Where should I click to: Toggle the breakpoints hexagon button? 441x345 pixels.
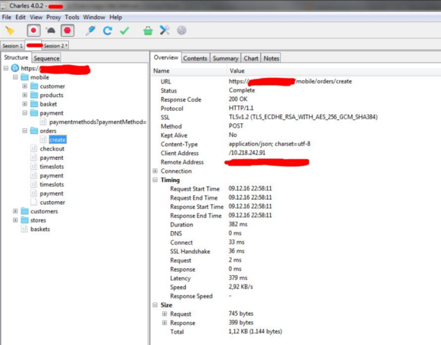point(67,31)
